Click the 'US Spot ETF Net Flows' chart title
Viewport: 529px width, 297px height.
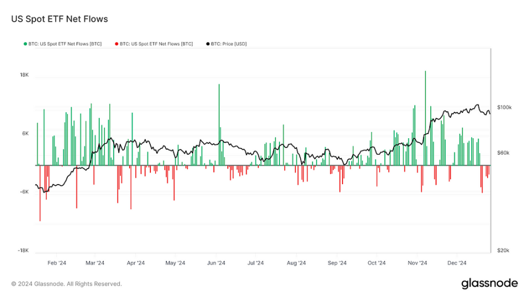click(x=59, y=19)
